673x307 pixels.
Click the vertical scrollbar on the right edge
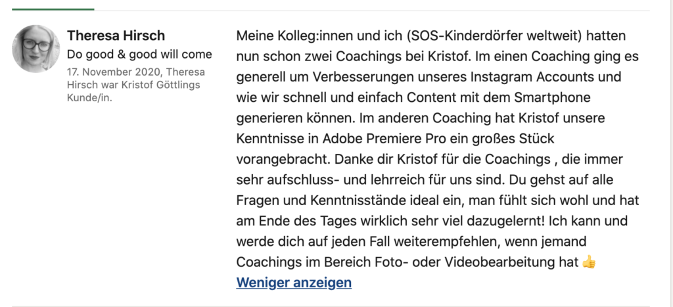670,153
